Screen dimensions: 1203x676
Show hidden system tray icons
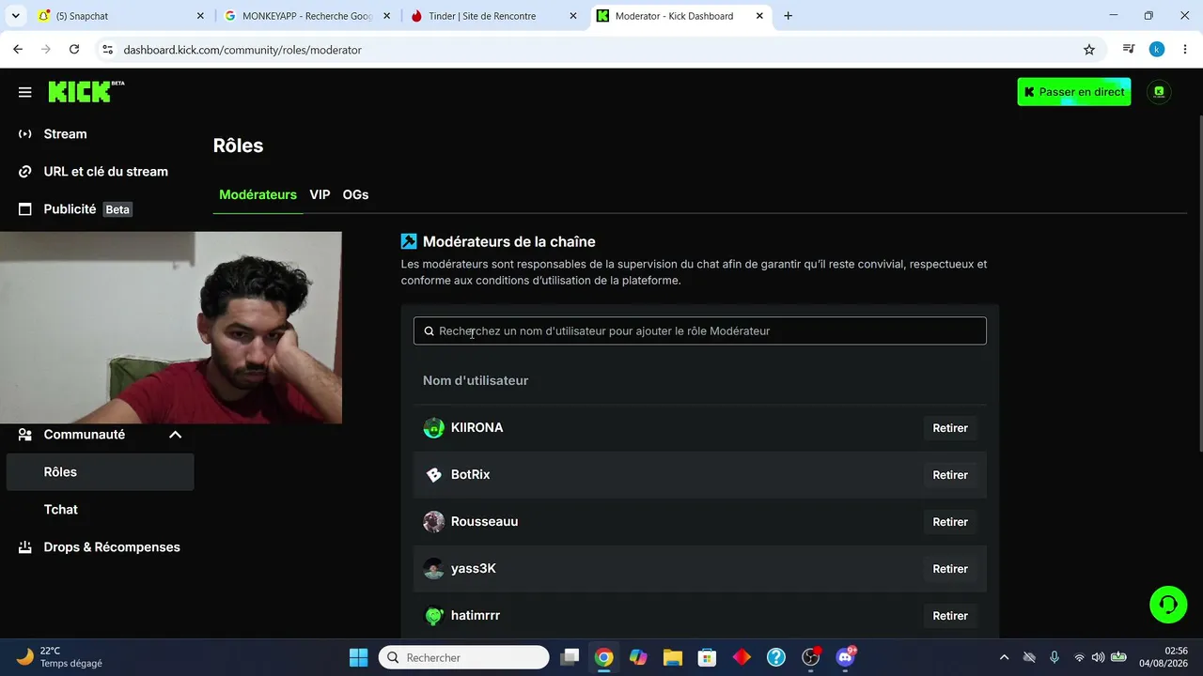coord(1004,657)
